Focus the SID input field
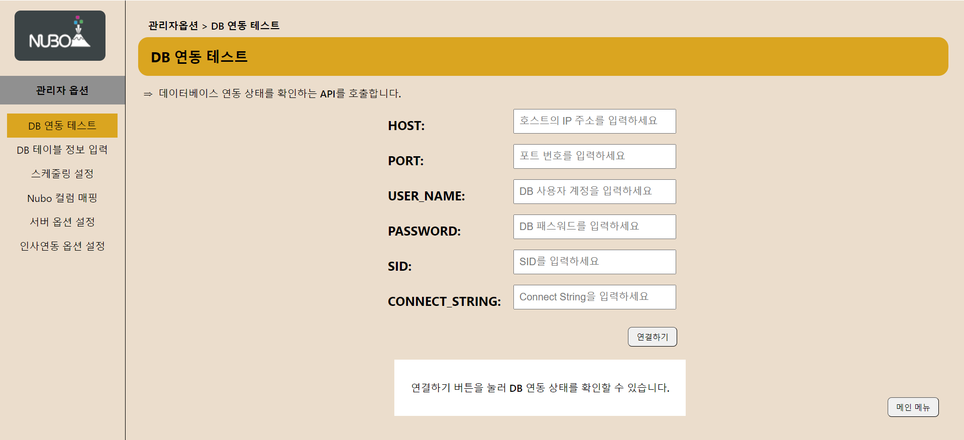Viewport: 964px width, 440px height. click(594, 262)
